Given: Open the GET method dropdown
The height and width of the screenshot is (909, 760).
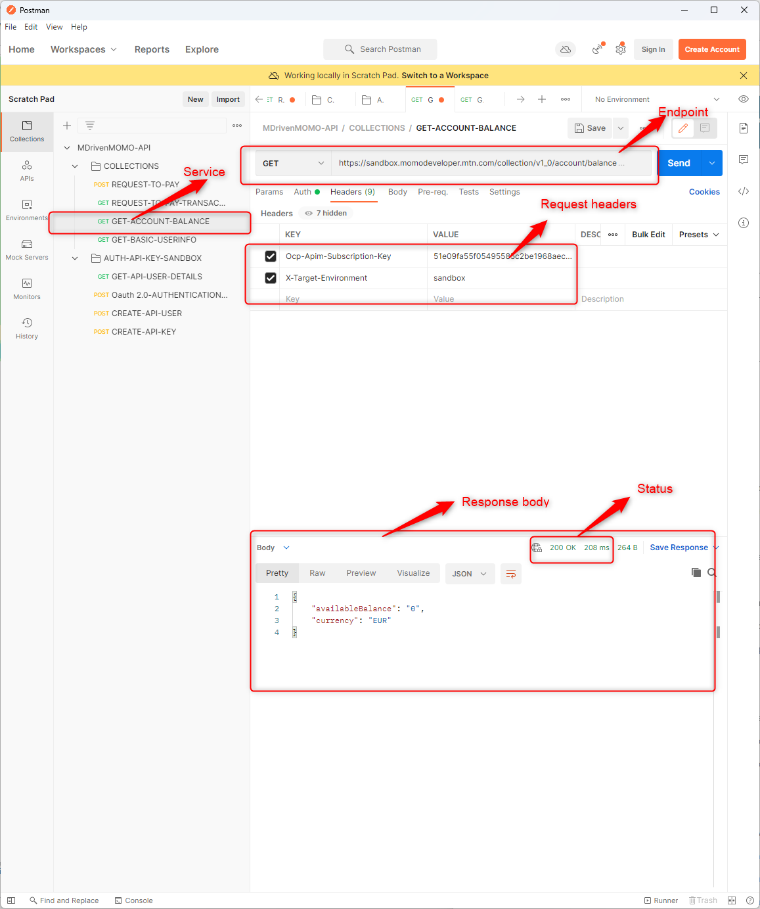Looking at the screenshot, I should (293, 163).
